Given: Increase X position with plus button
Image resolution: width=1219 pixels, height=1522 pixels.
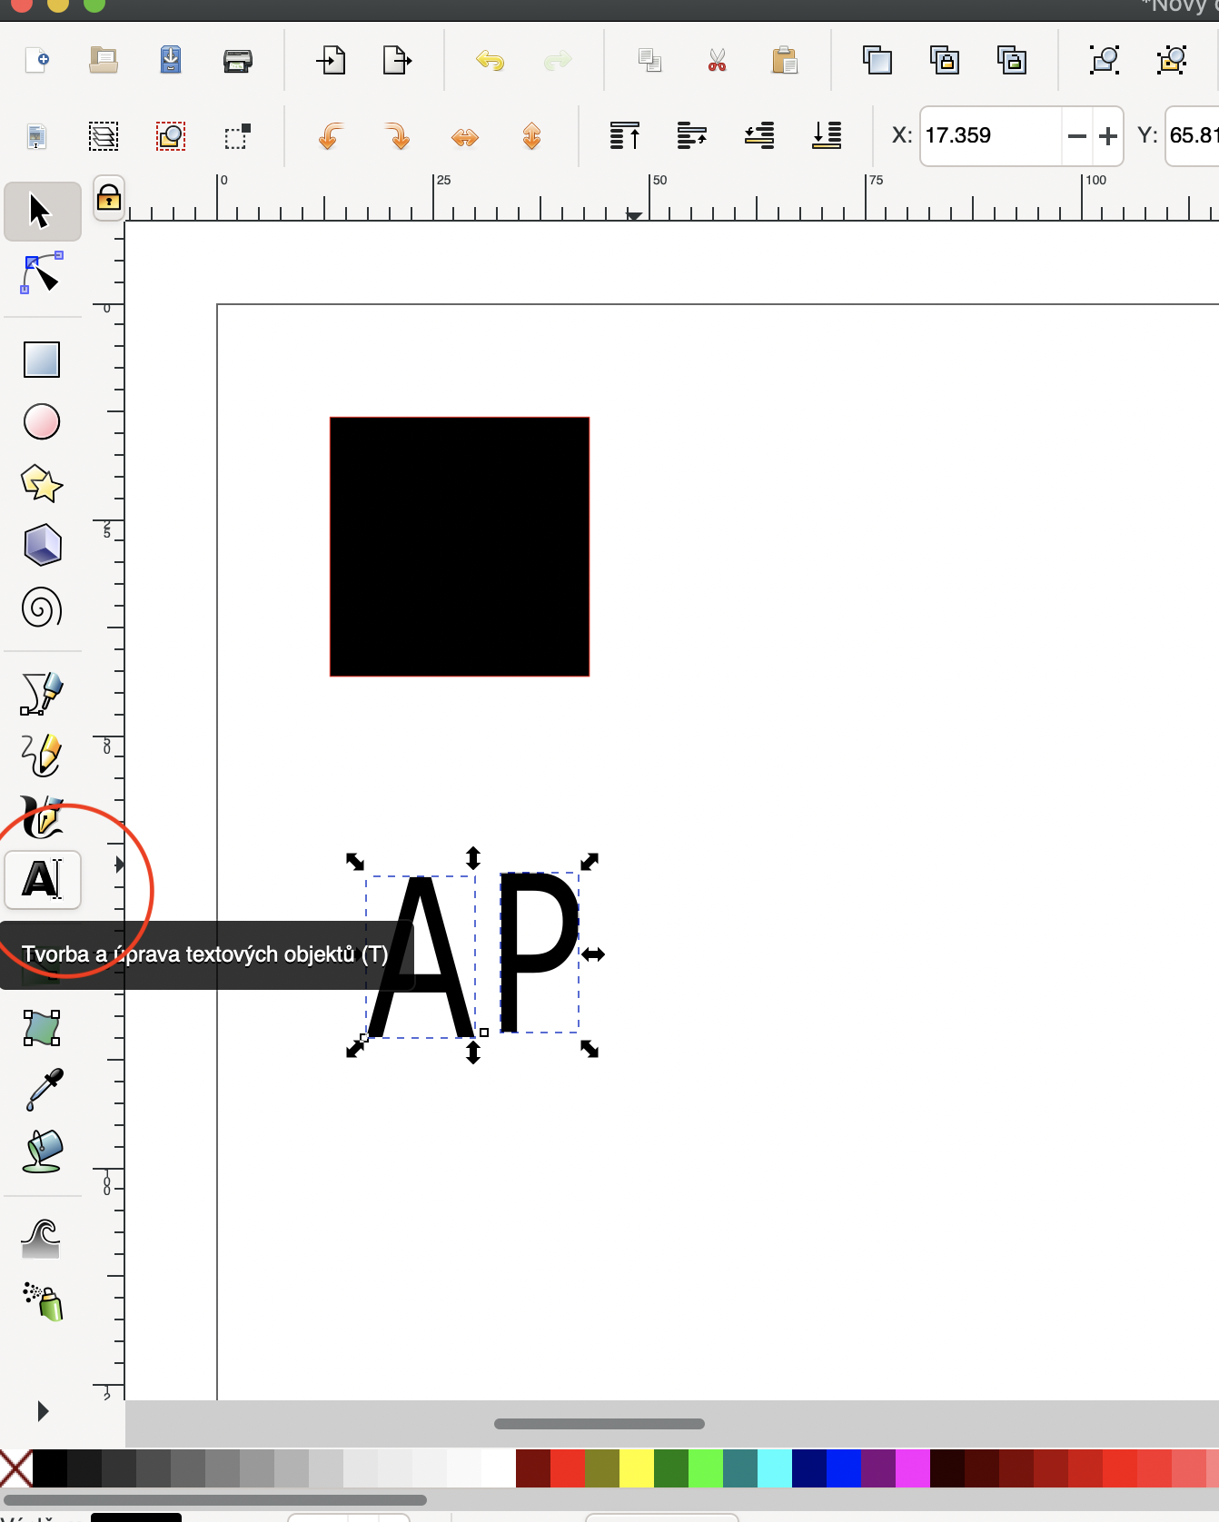Looking at the screenshot, I should (1107, 136).
